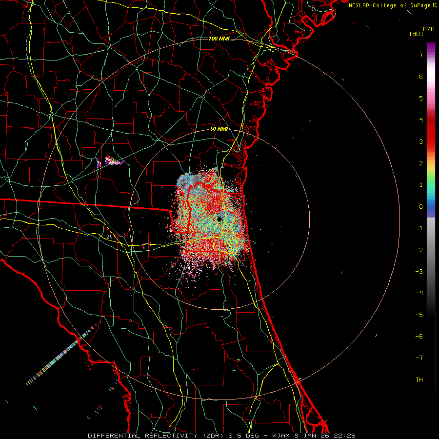Click the 5 value on the color scale
Screen dimensions: 439x439
(x=421, y=98)
